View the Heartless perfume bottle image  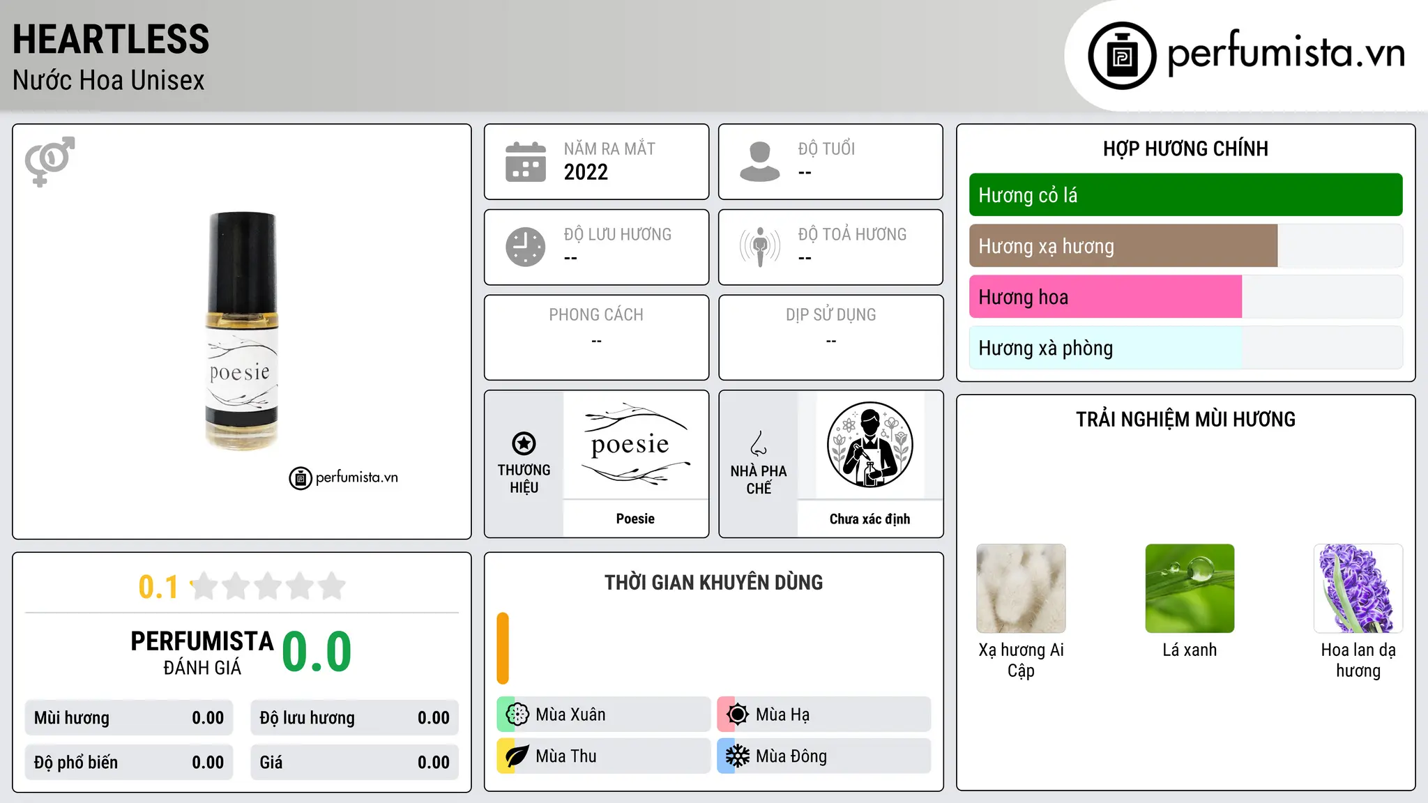(x=242, y=330)
